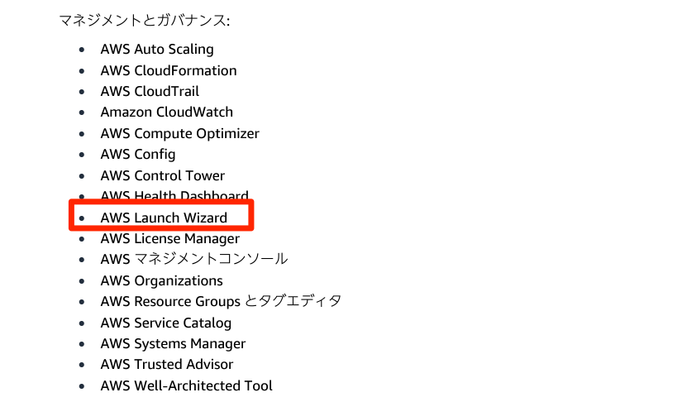Open the AWS Control Tower entry
687x402 pixels.
163,176
